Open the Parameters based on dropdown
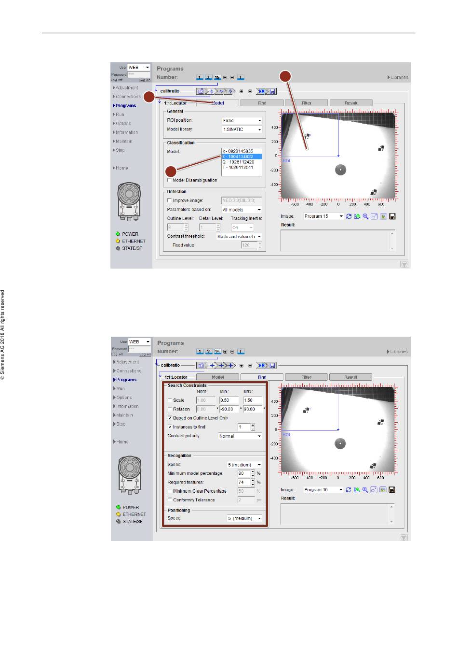The width and height of the screenshot is (458, 670). point(242,210)
